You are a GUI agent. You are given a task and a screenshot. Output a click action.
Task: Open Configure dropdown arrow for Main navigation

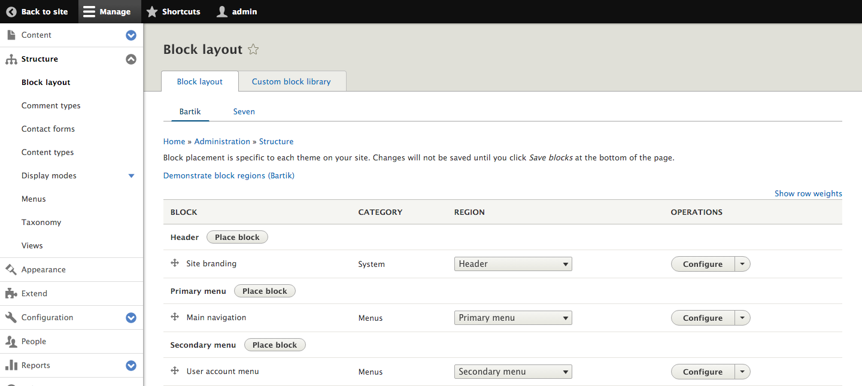[742, 318]
